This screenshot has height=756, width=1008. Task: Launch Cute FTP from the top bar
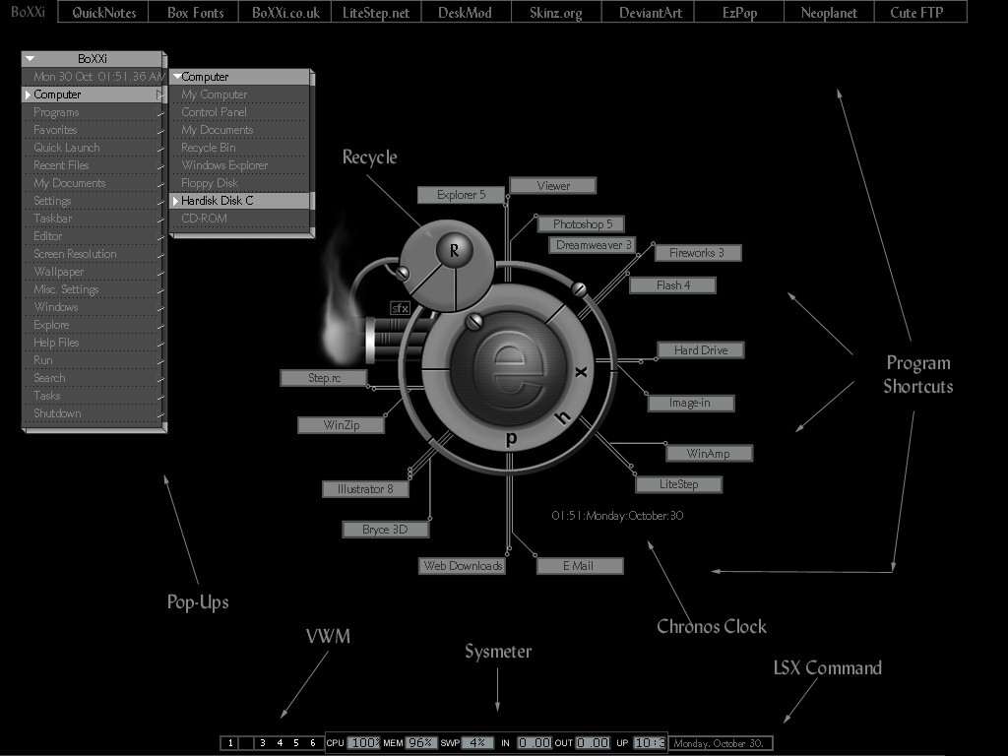pos(918,12)
